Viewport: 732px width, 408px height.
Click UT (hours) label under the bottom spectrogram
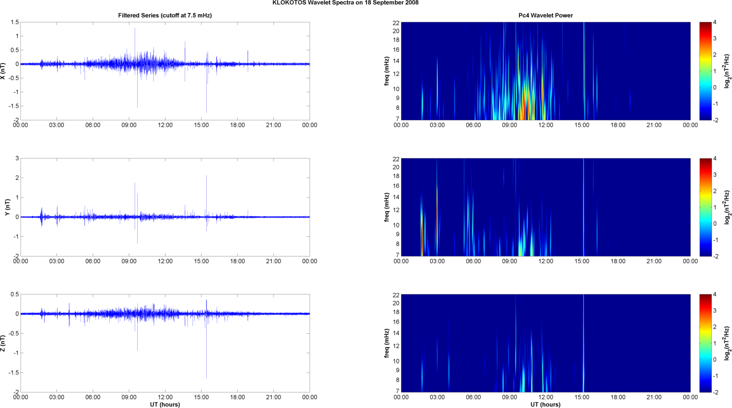(x=545, y=405)
